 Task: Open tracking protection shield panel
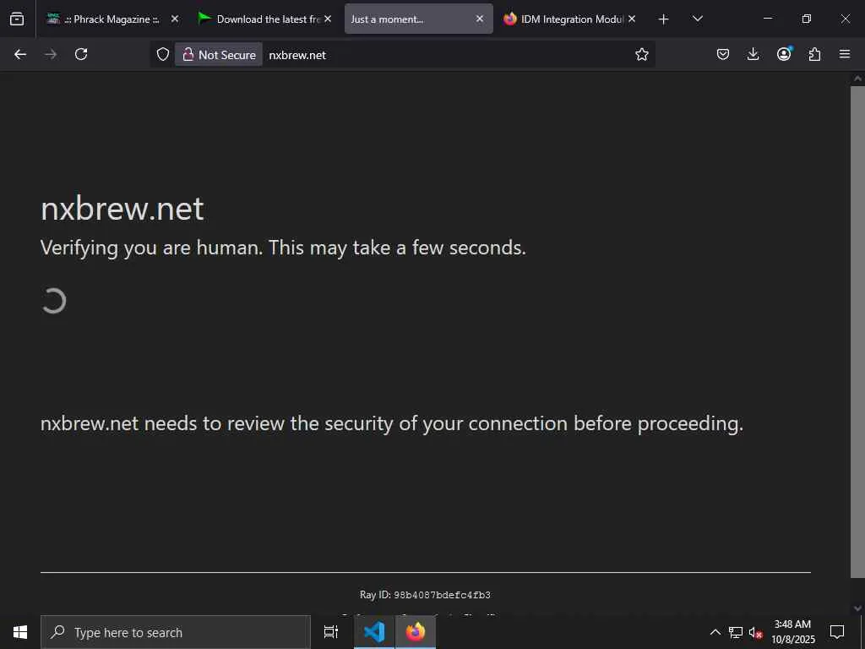(163, 55)
